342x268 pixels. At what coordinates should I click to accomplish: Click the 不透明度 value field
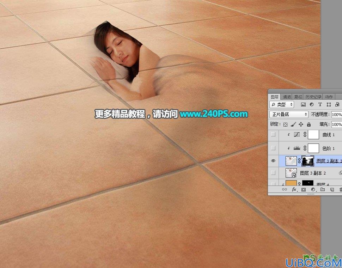[x=337, y=115]
